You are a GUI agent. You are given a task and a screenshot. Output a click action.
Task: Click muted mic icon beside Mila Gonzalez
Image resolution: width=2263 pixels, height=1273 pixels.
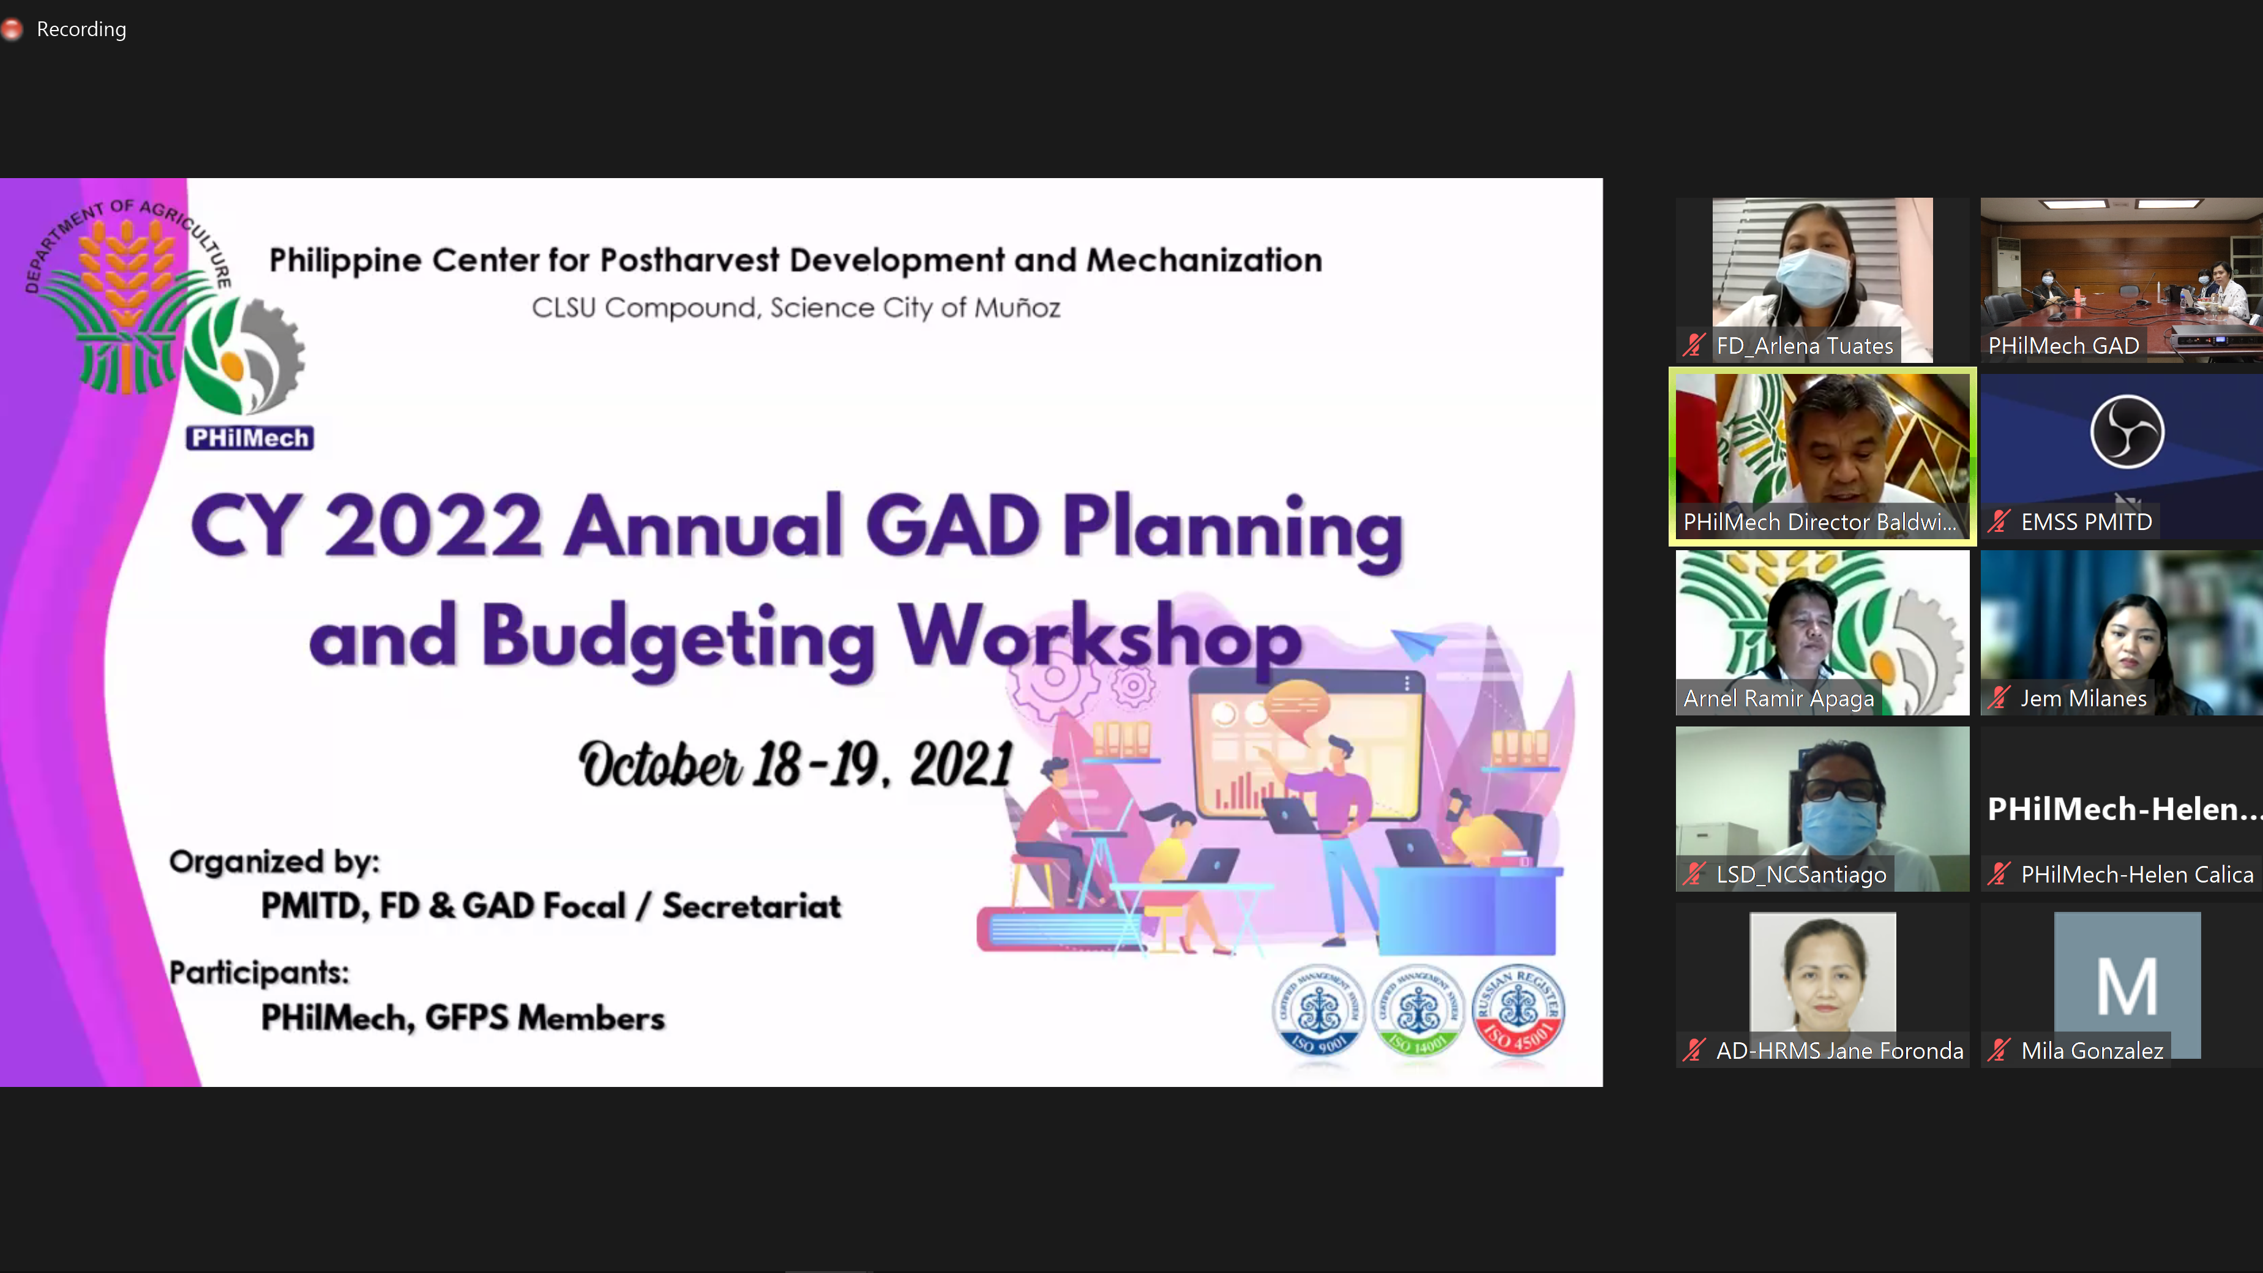tap(1999, 1051)
